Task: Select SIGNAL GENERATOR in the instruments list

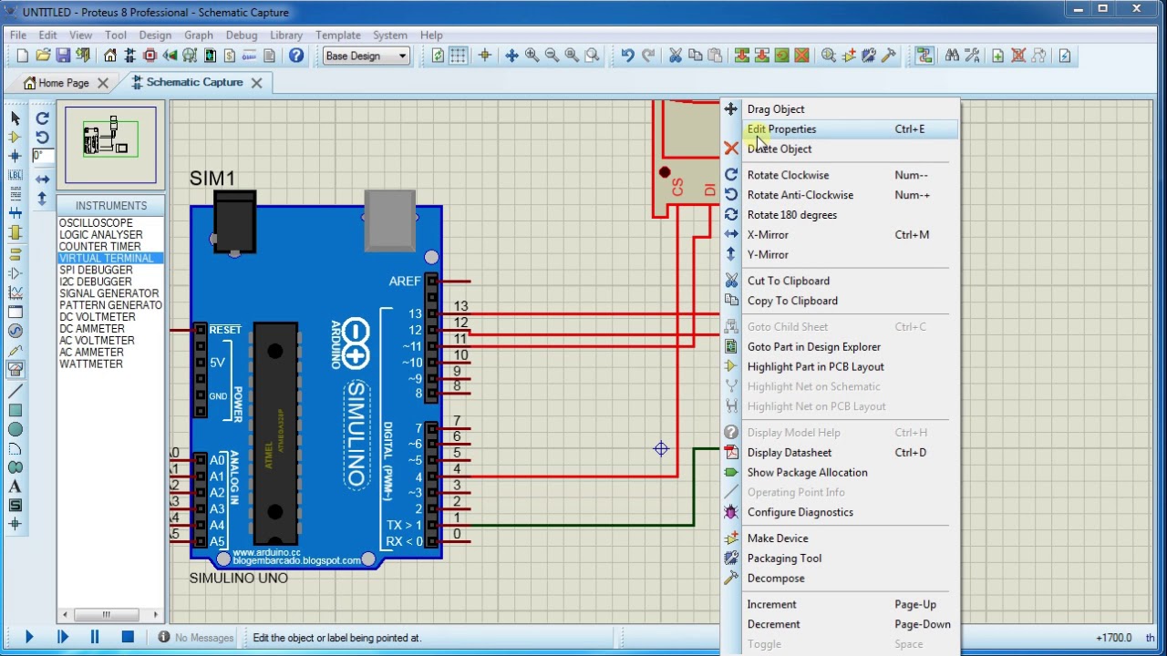Action: click(x=108, y=293)
